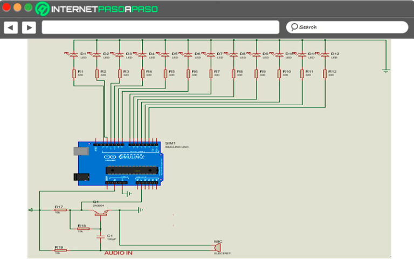Focus the Search input field
Image resolution: width=414 pixels, height=259 pixels.
click(x=350, y=27)
